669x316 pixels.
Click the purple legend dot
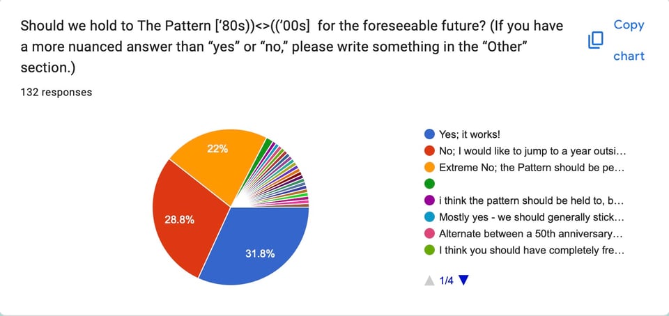click(x=430, y=200)
